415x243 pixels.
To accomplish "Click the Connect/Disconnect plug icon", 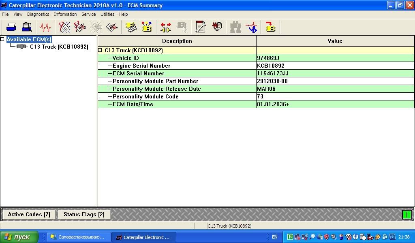I will pyautogui.click(x=166, y=27).
